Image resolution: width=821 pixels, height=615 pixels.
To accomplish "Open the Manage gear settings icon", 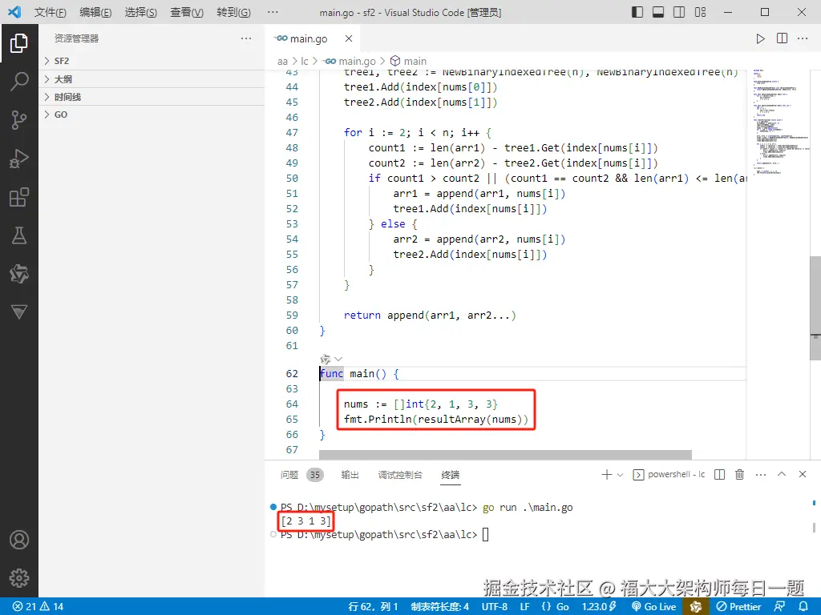I will (x=19, y=578).
